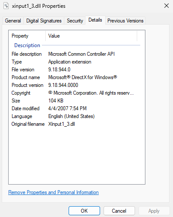Open Remove Properties and Personal Information link
This screenshot has width=173, height=217.
pos(53,192)
